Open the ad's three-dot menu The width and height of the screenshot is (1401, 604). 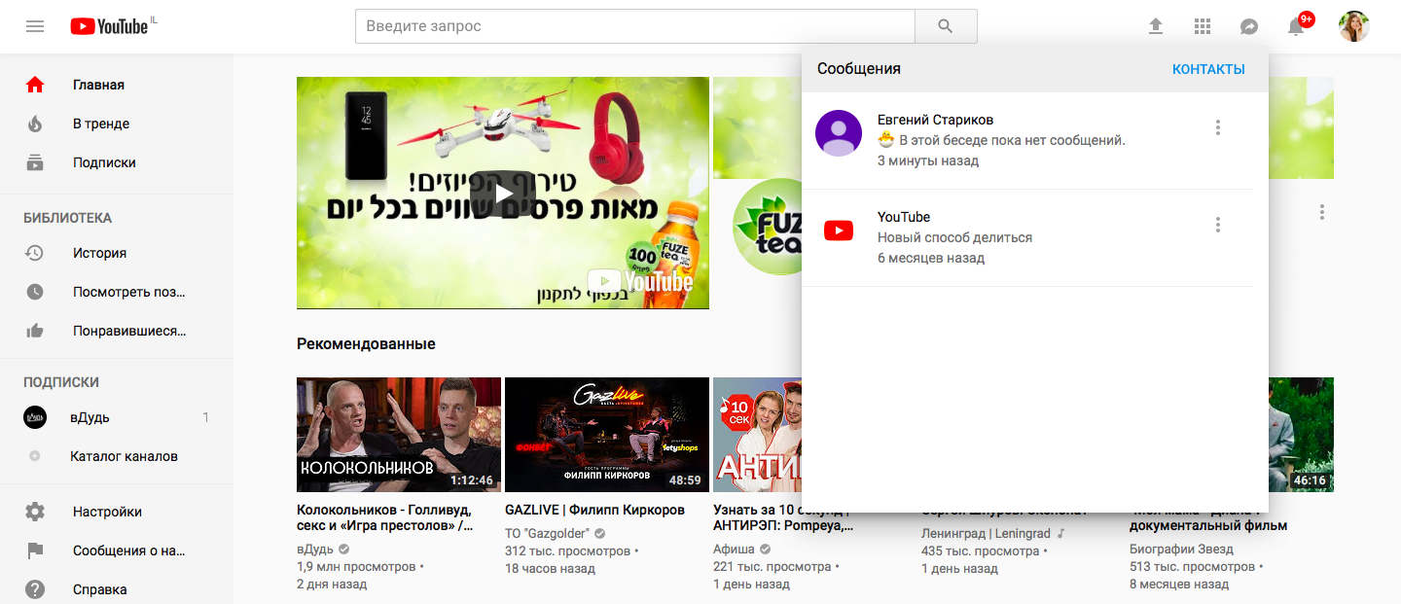pos(1321,211)
